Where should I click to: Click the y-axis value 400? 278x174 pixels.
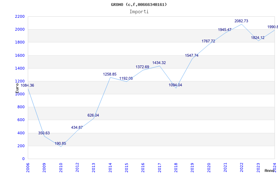[x=21, y=133]
